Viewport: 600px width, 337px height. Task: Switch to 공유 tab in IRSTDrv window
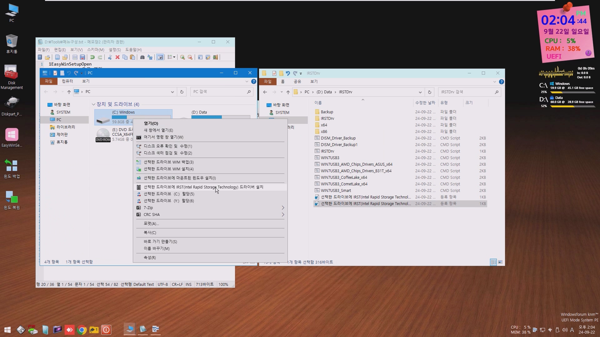(x=297, y=81)
